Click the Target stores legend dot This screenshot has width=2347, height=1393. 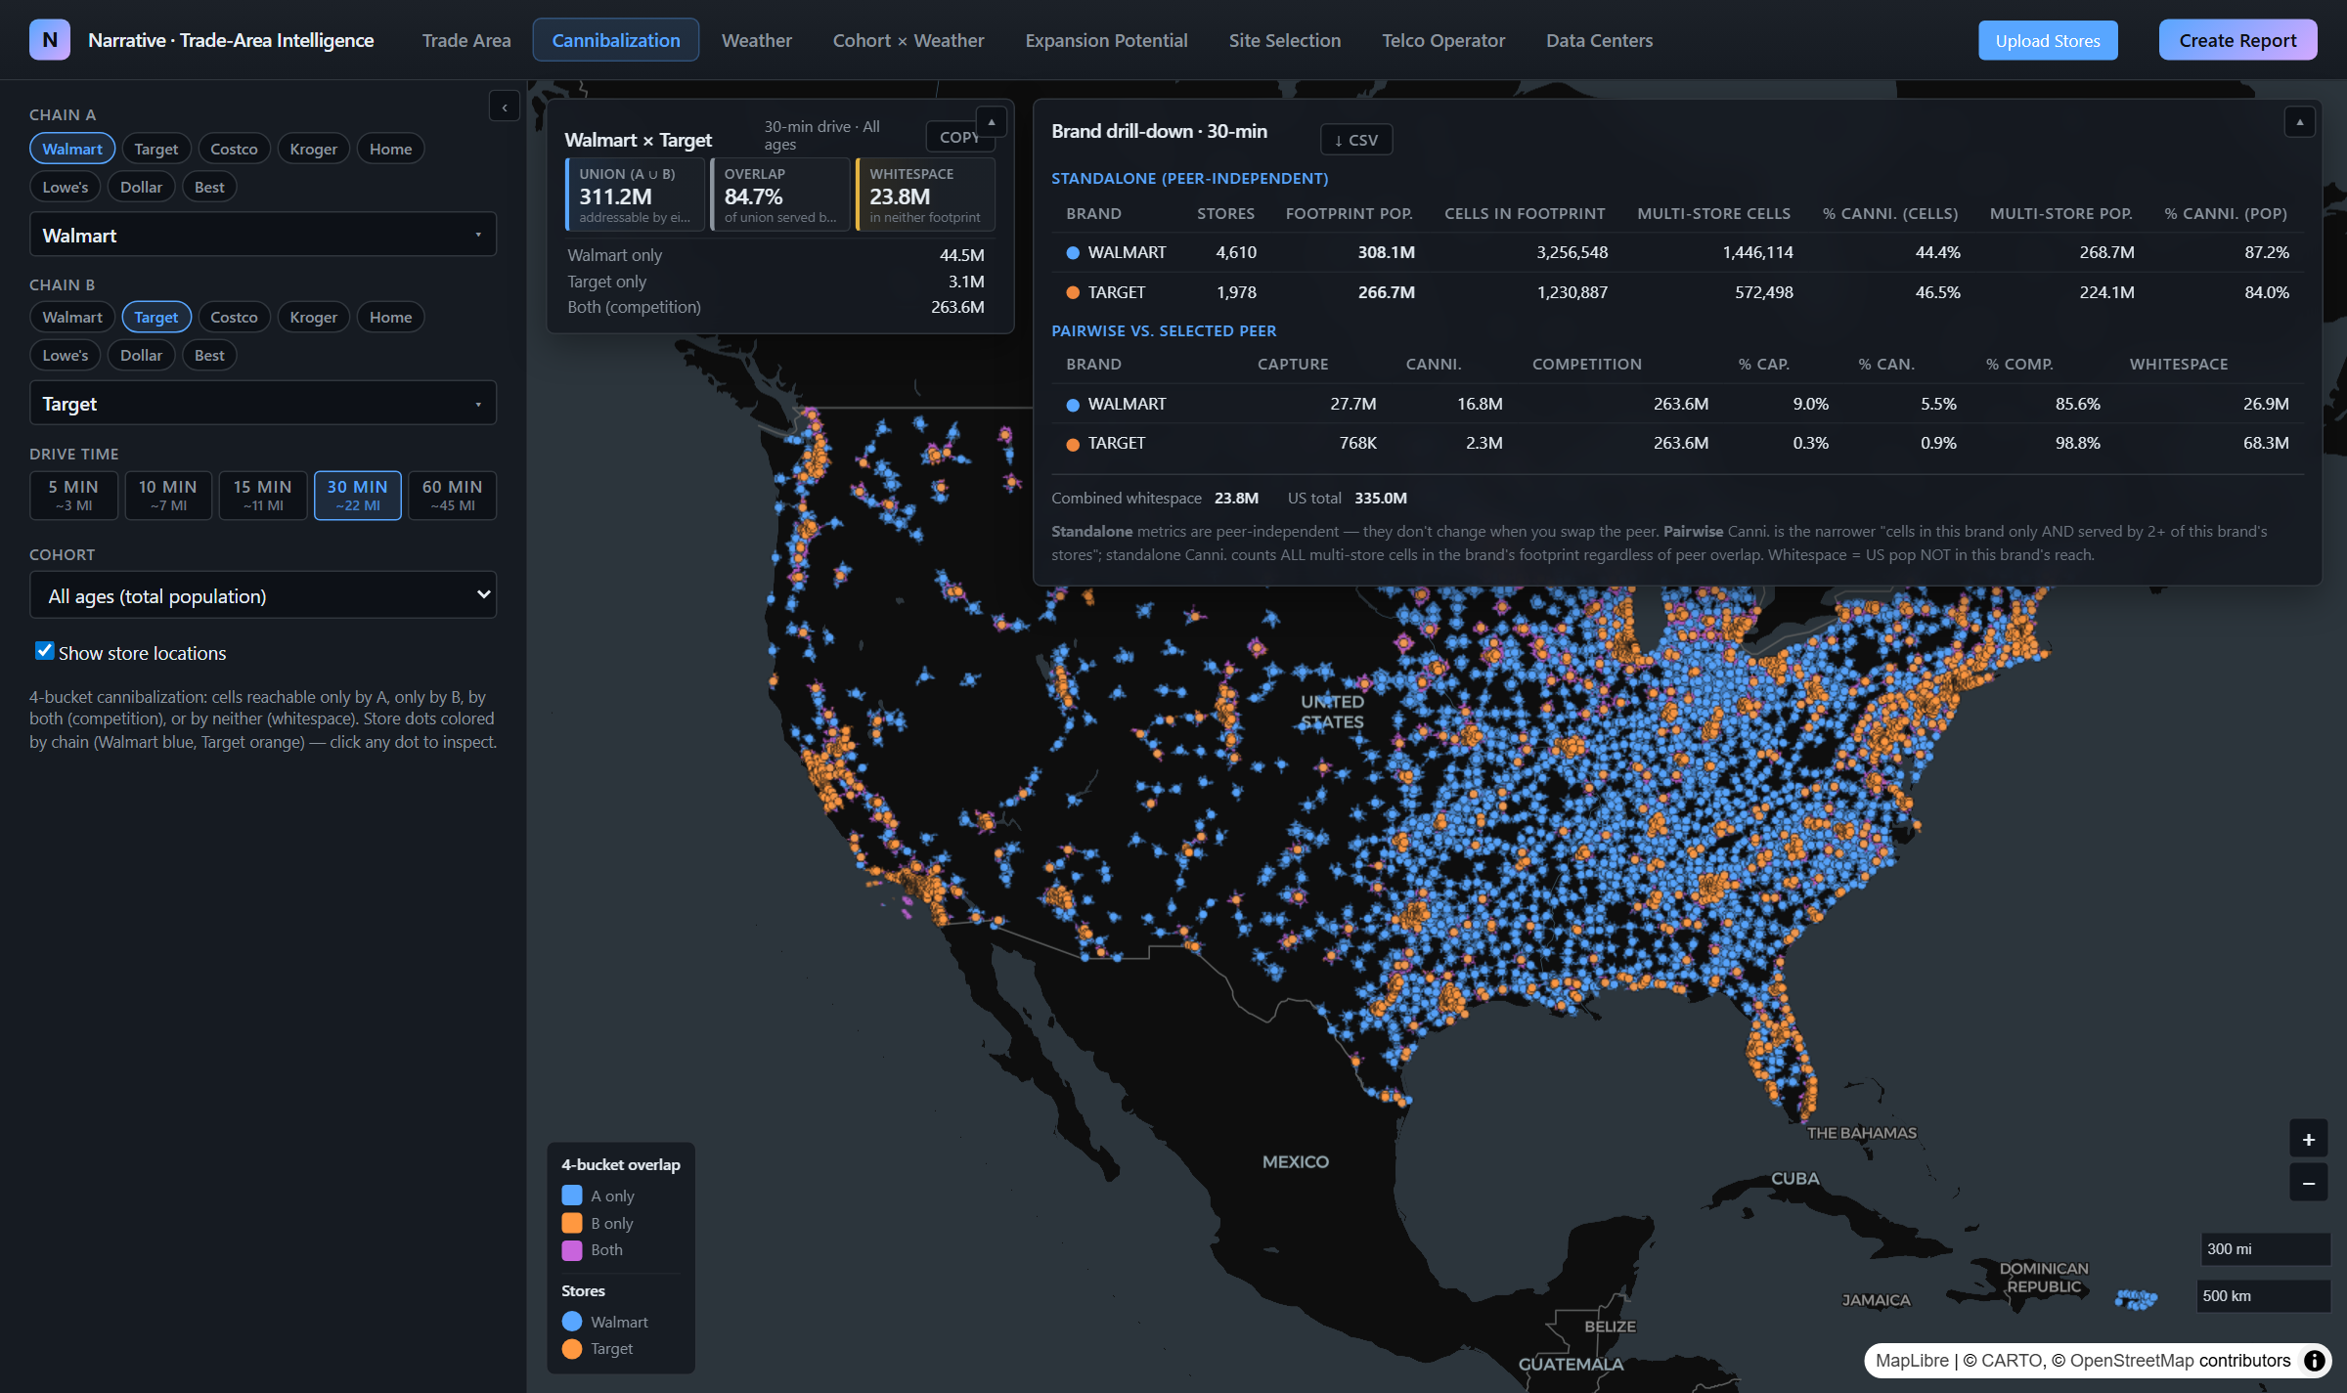(572, 1349)
